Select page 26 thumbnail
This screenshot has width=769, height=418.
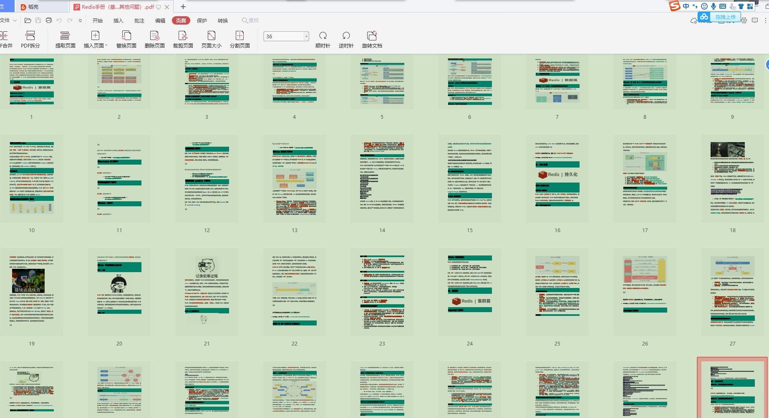645,292
